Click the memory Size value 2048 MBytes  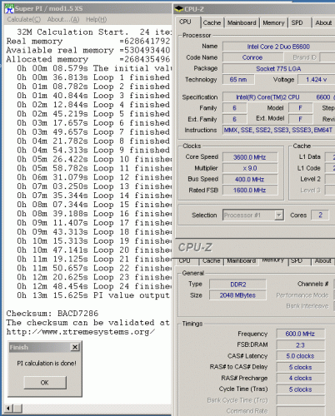click(238, 295)
